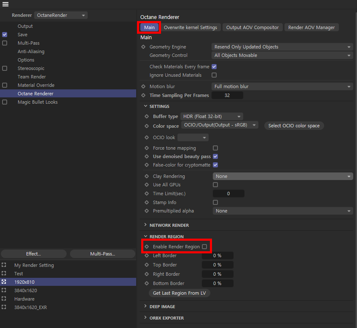
Task: Click the Left Border keyframe diamond
Action: tap(147, 255)
